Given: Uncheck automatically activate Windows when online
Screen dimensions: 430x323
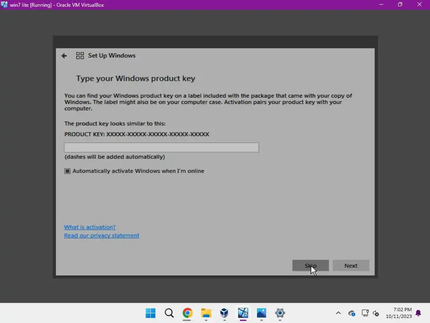Looking at the screenshot, I should tap(68, 171).
